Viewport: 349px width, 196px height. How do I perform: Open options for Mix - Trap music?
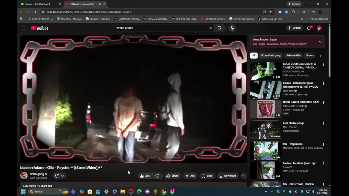pos(324,145)
